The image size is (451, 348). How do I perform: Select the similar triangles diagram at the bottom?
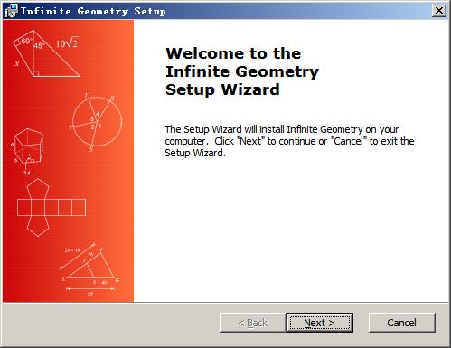click(89, 268)
